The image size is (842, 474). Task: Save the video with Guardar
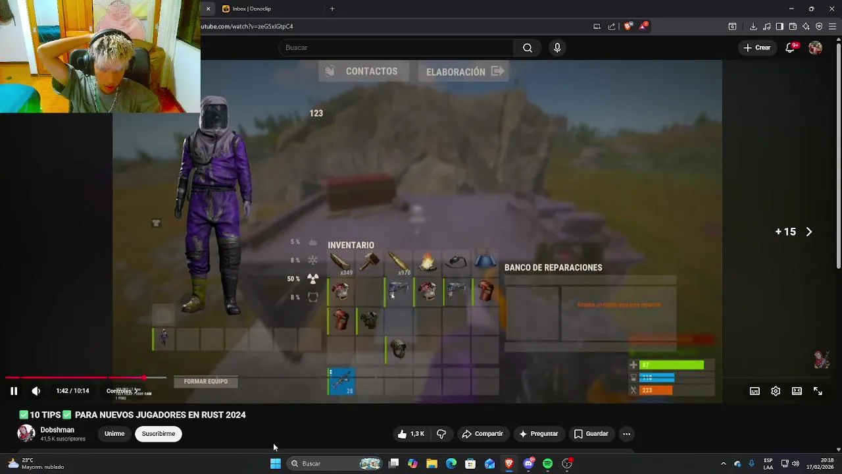pyautogui.click(x=591, y=434)
